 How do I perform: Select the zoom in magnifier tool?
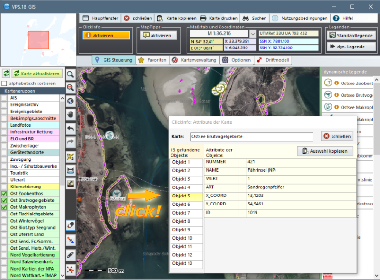click(x=70, y=75)
